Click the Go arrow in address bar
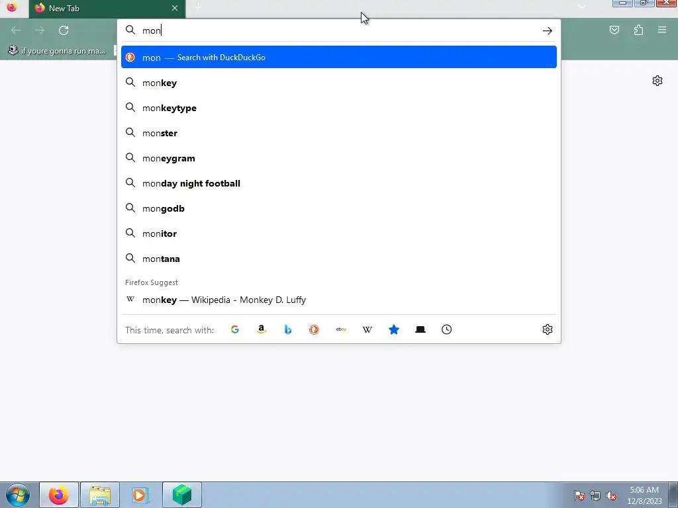Viewport: 678px width, 508px height. (x=548, y=30)
